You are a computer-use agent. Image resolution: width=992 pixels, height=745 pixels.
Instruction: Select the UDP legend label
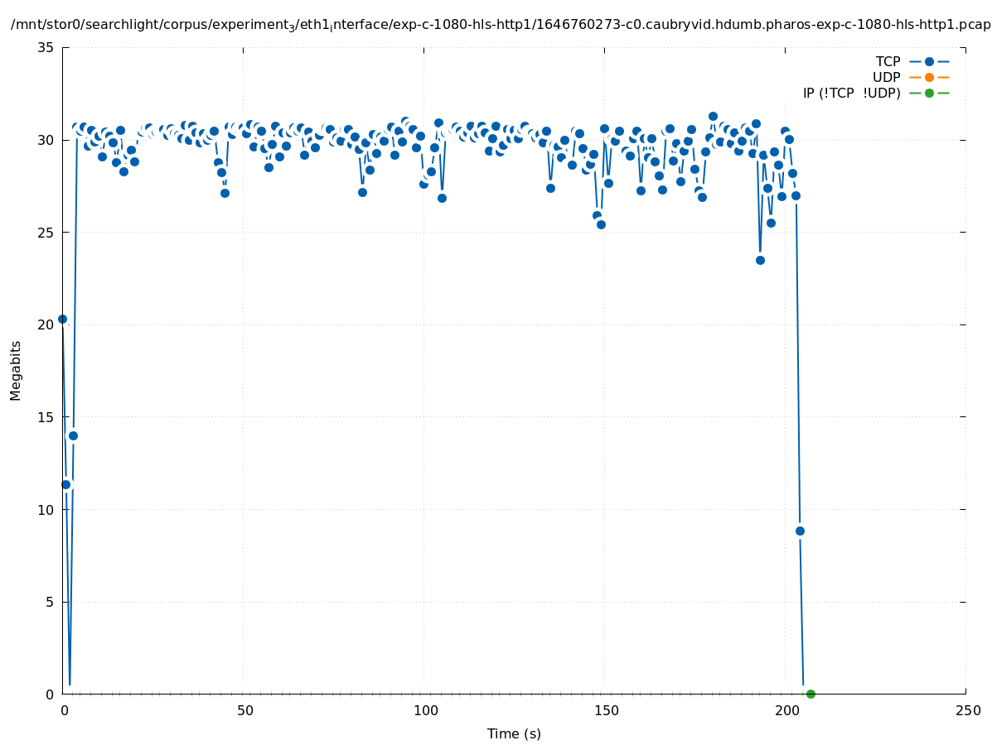point(886,77)
